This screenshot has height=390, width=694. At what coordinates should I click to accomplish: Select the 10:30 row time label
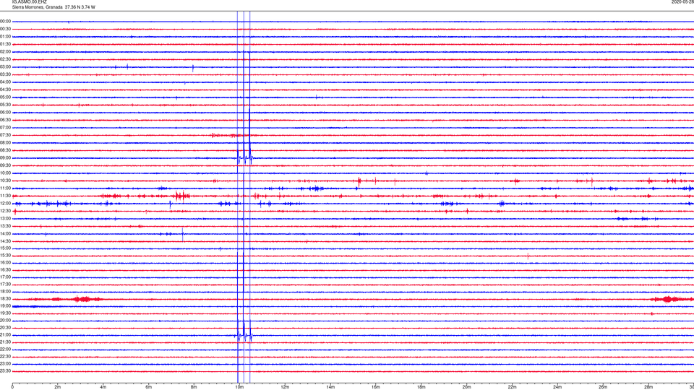5,181
